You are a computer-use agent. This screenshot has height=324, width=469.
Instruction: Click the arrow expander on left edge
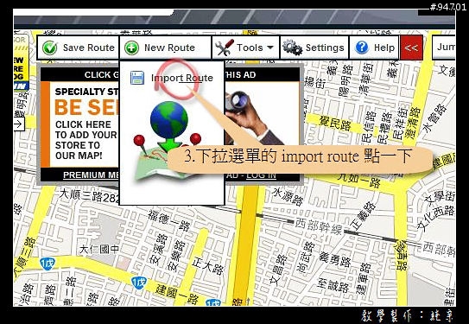click(x=19, y=124)
